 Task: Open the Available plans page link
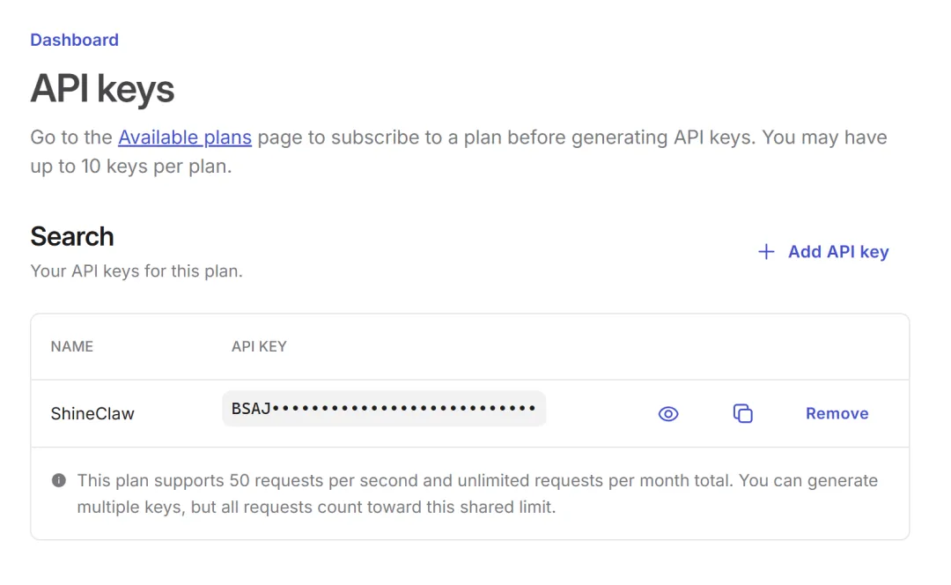pos(185,137)
